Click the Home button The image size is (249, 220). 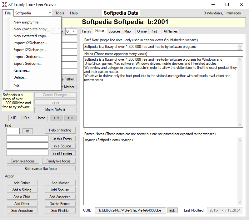click(41, 118)
